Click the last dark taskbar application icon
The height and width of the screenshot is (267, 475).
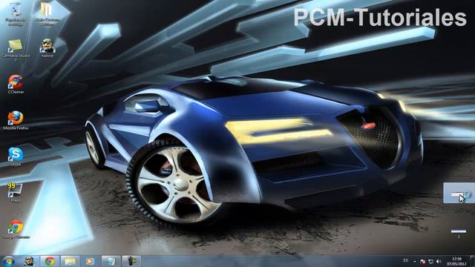tap(131, 261)
